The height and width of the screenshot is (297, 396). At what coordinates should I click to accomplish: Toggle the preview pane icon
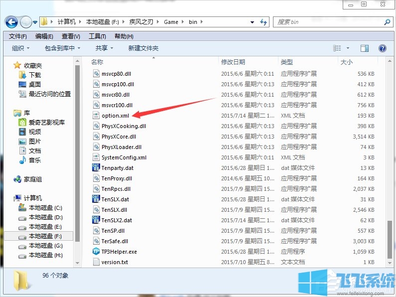[365, 48]
